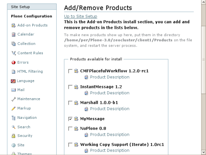
Task: Uncheck the MyMessage product checkbox
Action: pos(70,119)
